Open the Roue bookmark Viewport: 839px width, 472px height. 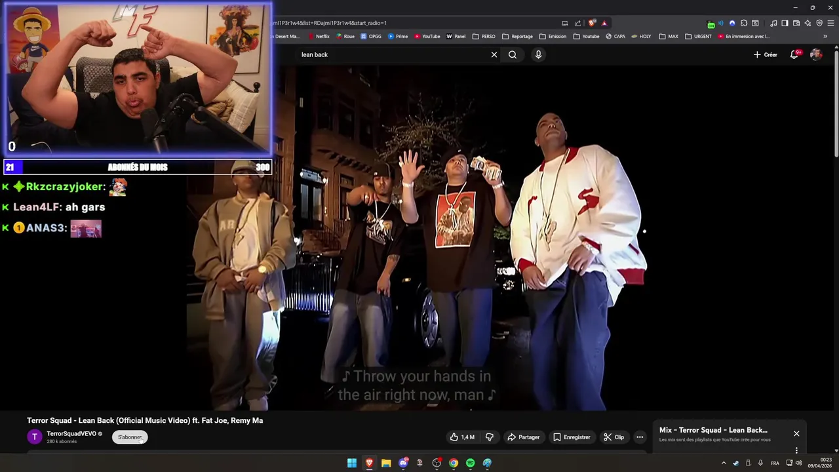tap(345, 37)
